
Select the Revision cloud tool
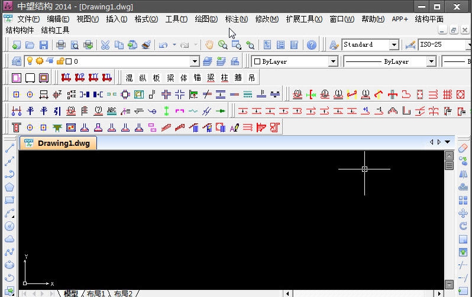coord(9,239)
